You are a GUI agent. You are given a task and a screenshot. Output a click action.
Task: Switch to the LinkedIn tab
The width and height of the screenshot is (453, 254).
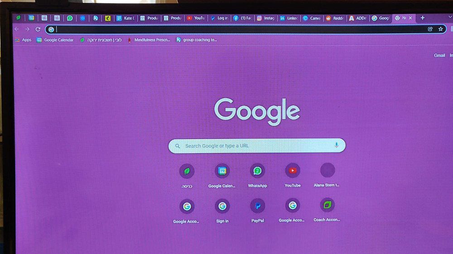point(289,18)
